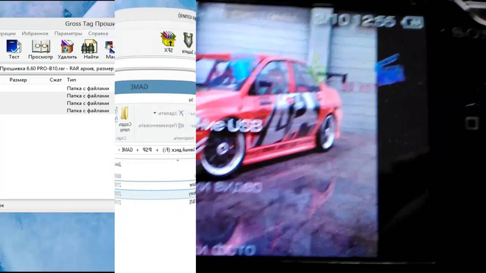This screenshot has height=273, width=486.
Task: Click the mirrored Удалить red X in Explorer ribbon
Action: coord(181,113)
